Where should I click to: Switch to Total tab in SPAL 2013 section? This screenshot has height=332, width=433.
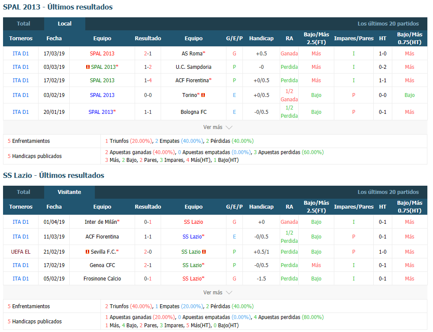23,24
